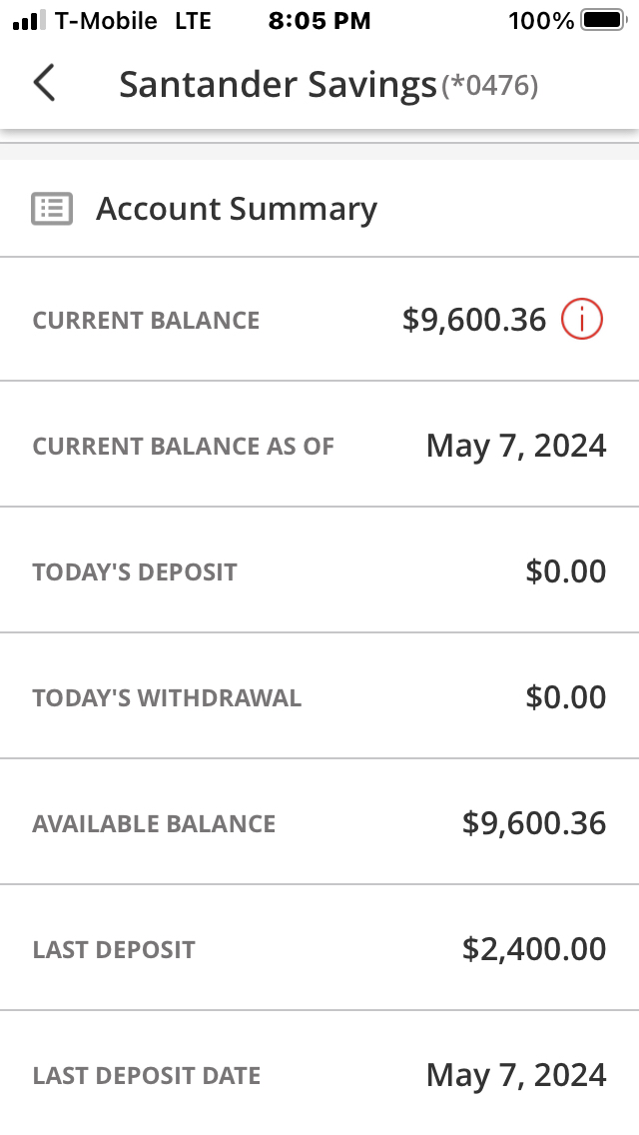The image size is (639, 1135).
Task: Select the Available Balance row label
Action: point(154,824)
